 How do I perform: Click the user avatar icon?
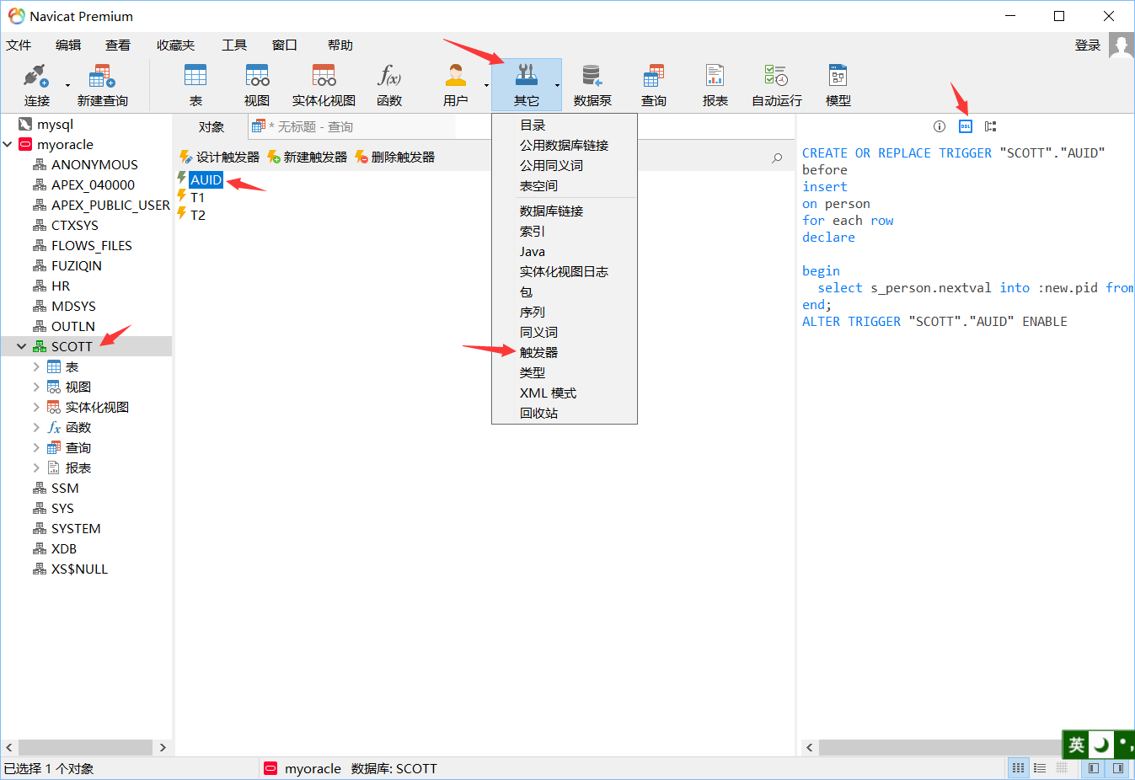1121,45
